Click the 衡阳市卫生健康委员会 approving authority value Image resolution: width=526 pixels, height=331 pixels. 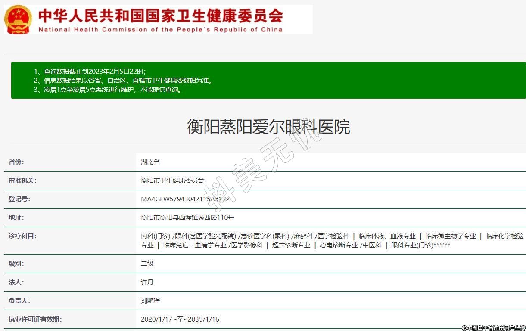pos(172,181)
